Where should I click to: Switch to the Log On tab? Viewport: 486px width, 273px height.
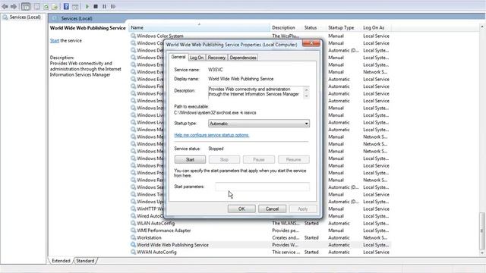[197, 58]
